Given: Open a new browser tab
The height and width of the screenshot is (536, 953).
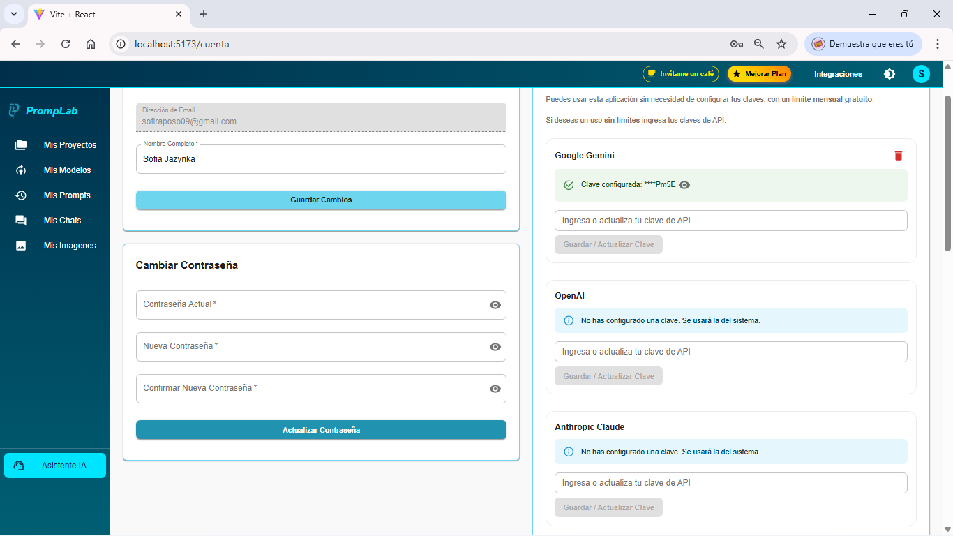Looking at the screenshot, I should [x=204, y=14].
